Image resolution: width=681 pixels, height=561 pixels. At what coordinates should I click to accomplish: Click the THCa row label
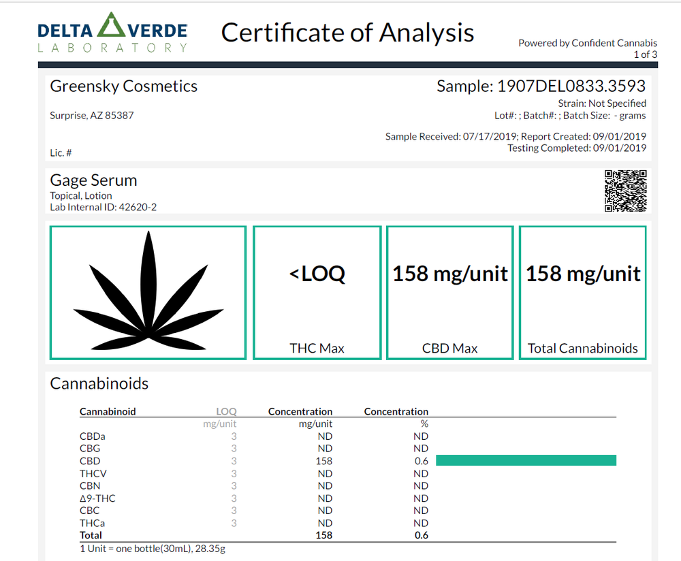[x=92, y=524]
